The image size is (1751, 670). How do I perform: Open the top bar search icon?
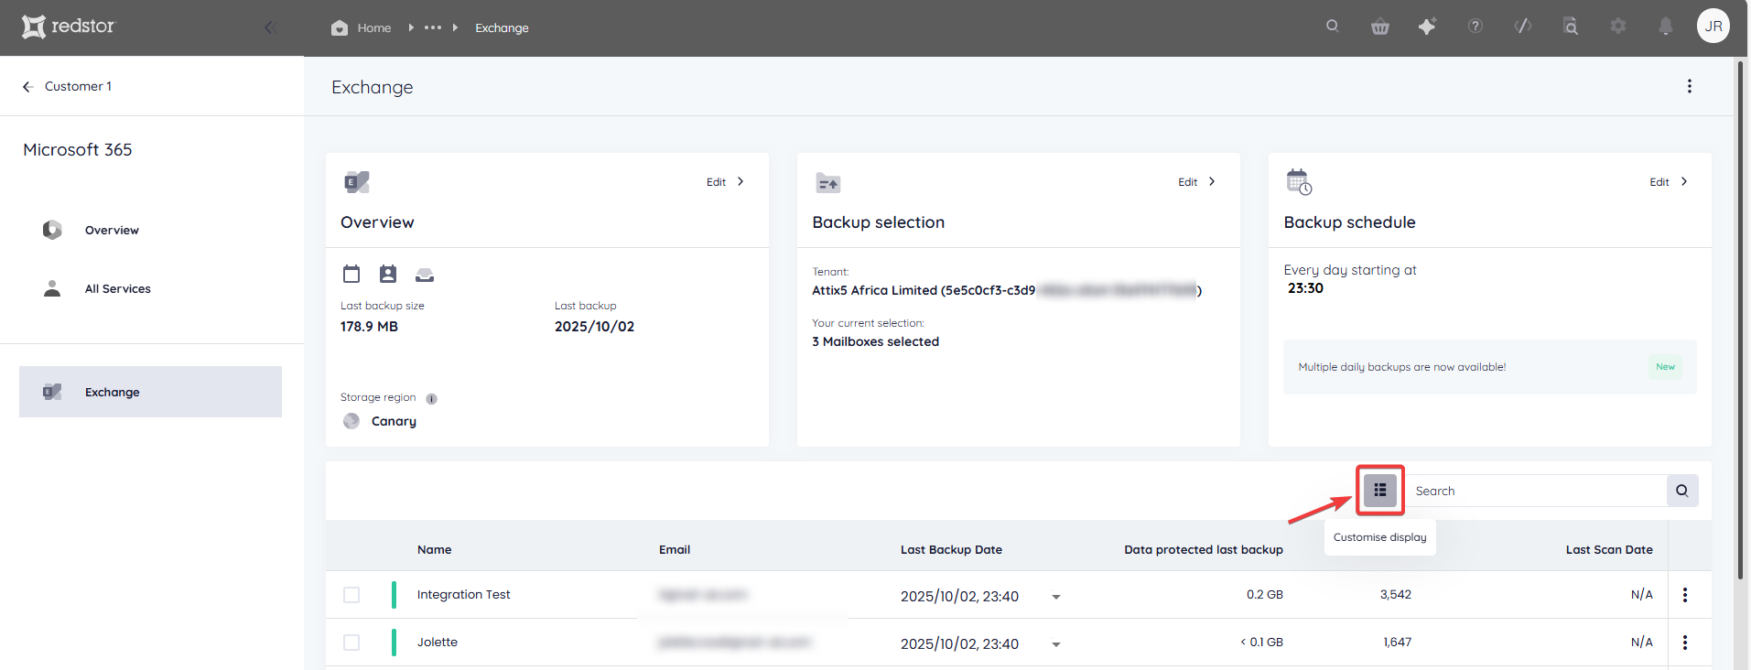click(x=1333, y=26)
